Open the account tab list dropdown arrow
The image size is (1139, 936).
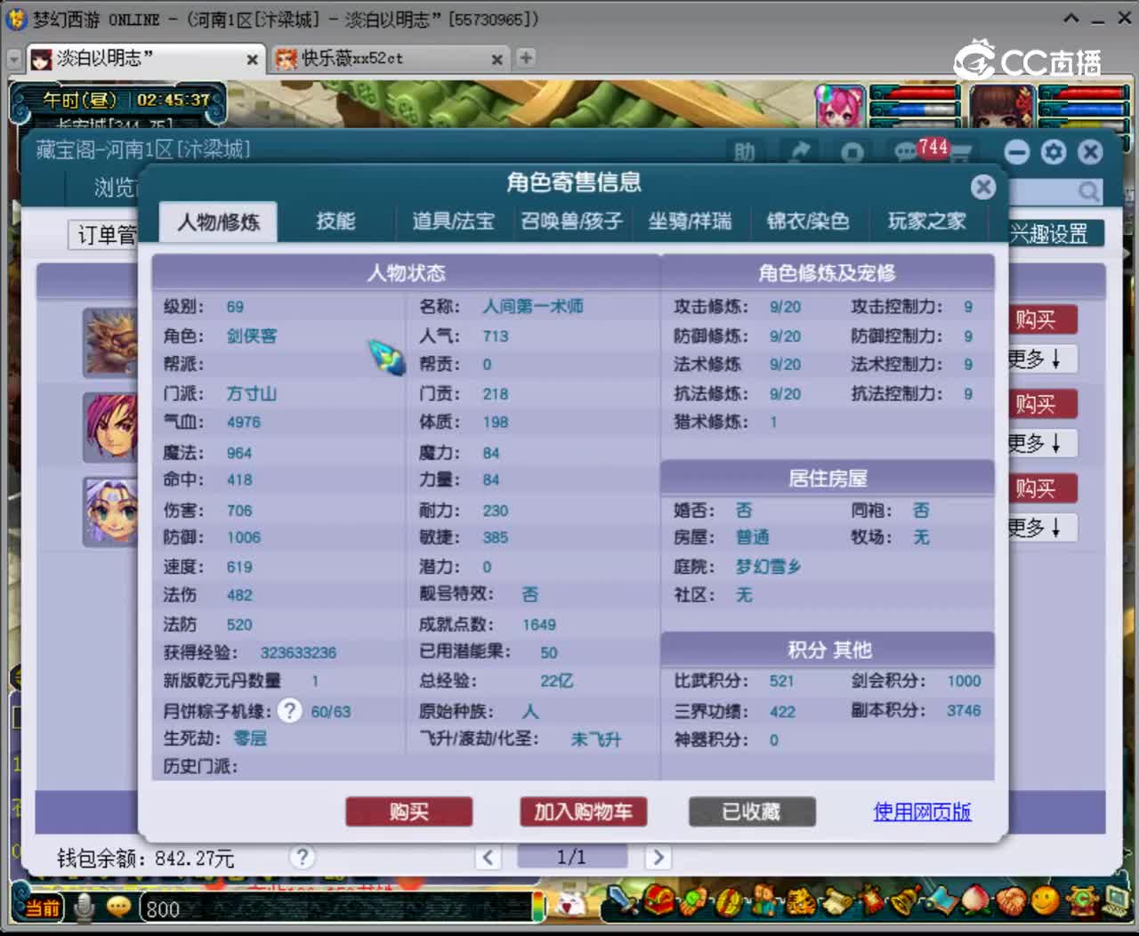[x=14, y=60]
